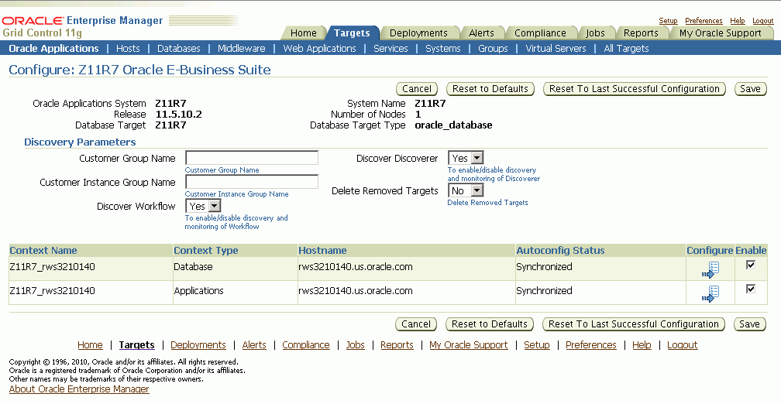
Task: Click the top Save button
Action: [750, 88]
